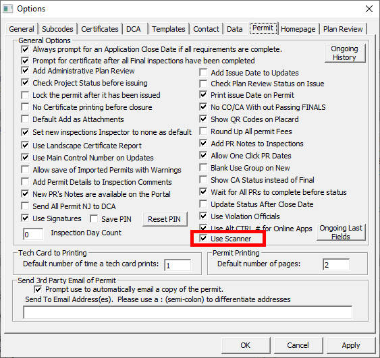
Task: Go to the Homepage tab
Action: [298, 29]
